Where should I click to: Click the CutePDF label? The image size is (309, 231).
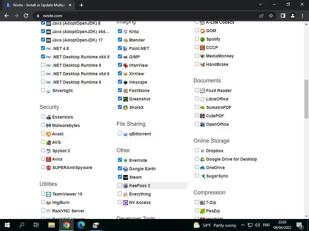click(x=215, y=116)
